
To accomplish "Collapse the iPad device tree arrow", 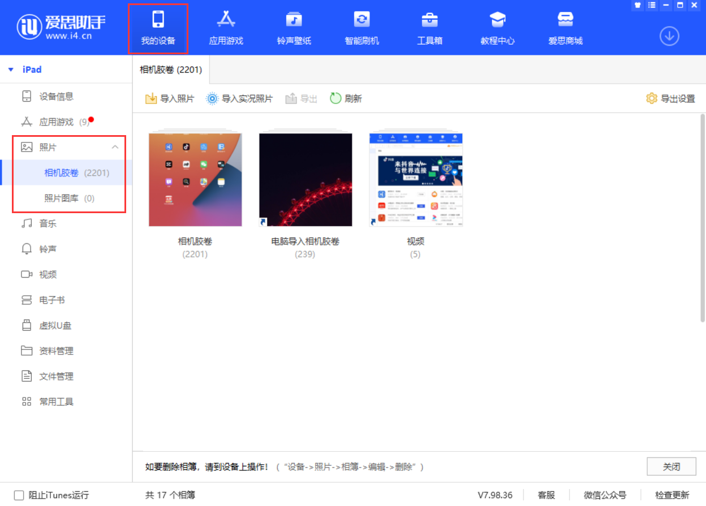I will pos(11,70).
